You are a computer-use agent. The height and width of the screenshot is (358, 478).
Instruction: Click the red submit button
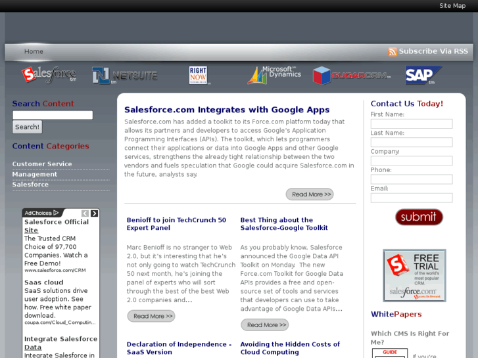(x=419, y=217)
